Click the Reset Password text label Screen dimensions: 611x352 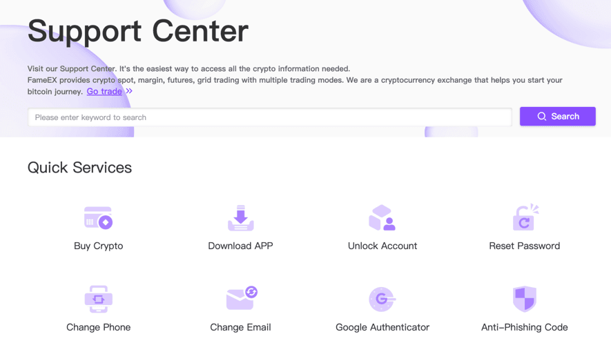[x=525, y=246]
